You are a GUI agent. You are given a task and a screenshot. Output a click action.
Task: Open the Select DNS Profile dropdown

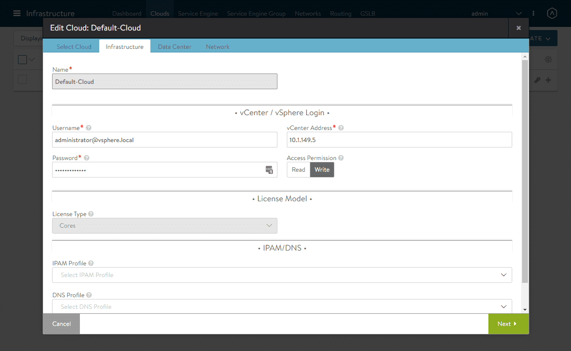pyautogui.click(x=282, y=307)
